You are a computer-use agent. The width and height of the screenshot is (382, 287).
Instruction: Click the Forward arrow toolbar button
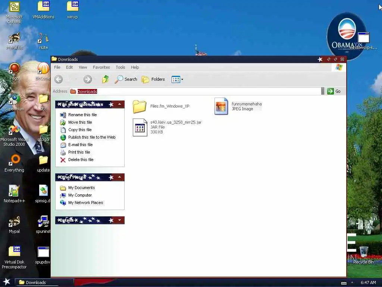88,79
